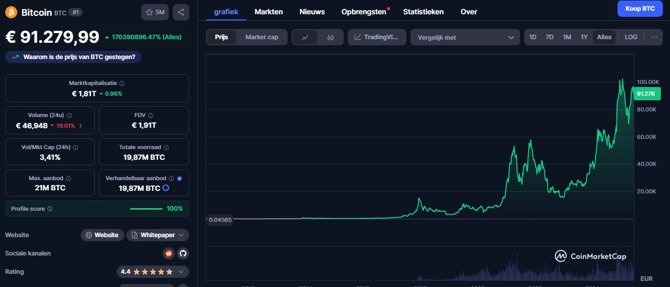Viewport: 670px width, 287px height.
Task: Open the Over tab
Action: click(469, 11)
